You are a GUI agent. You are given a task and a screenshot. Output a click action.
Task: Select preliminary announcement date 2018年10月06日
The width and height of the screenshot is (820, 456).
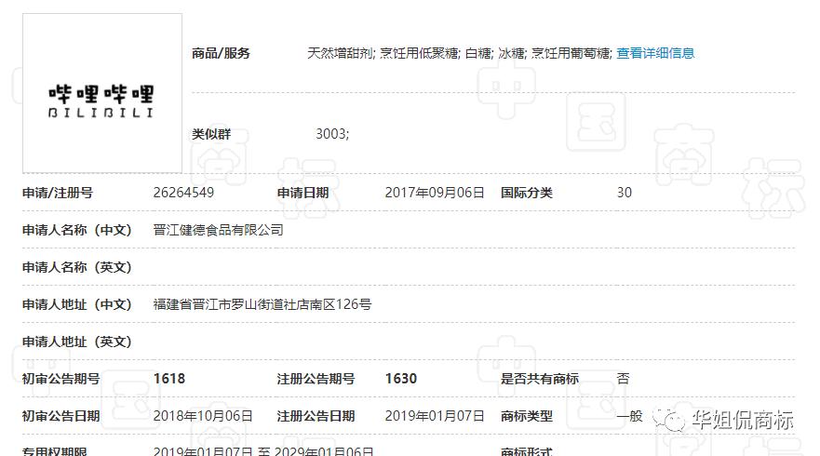tap(203, 416)
